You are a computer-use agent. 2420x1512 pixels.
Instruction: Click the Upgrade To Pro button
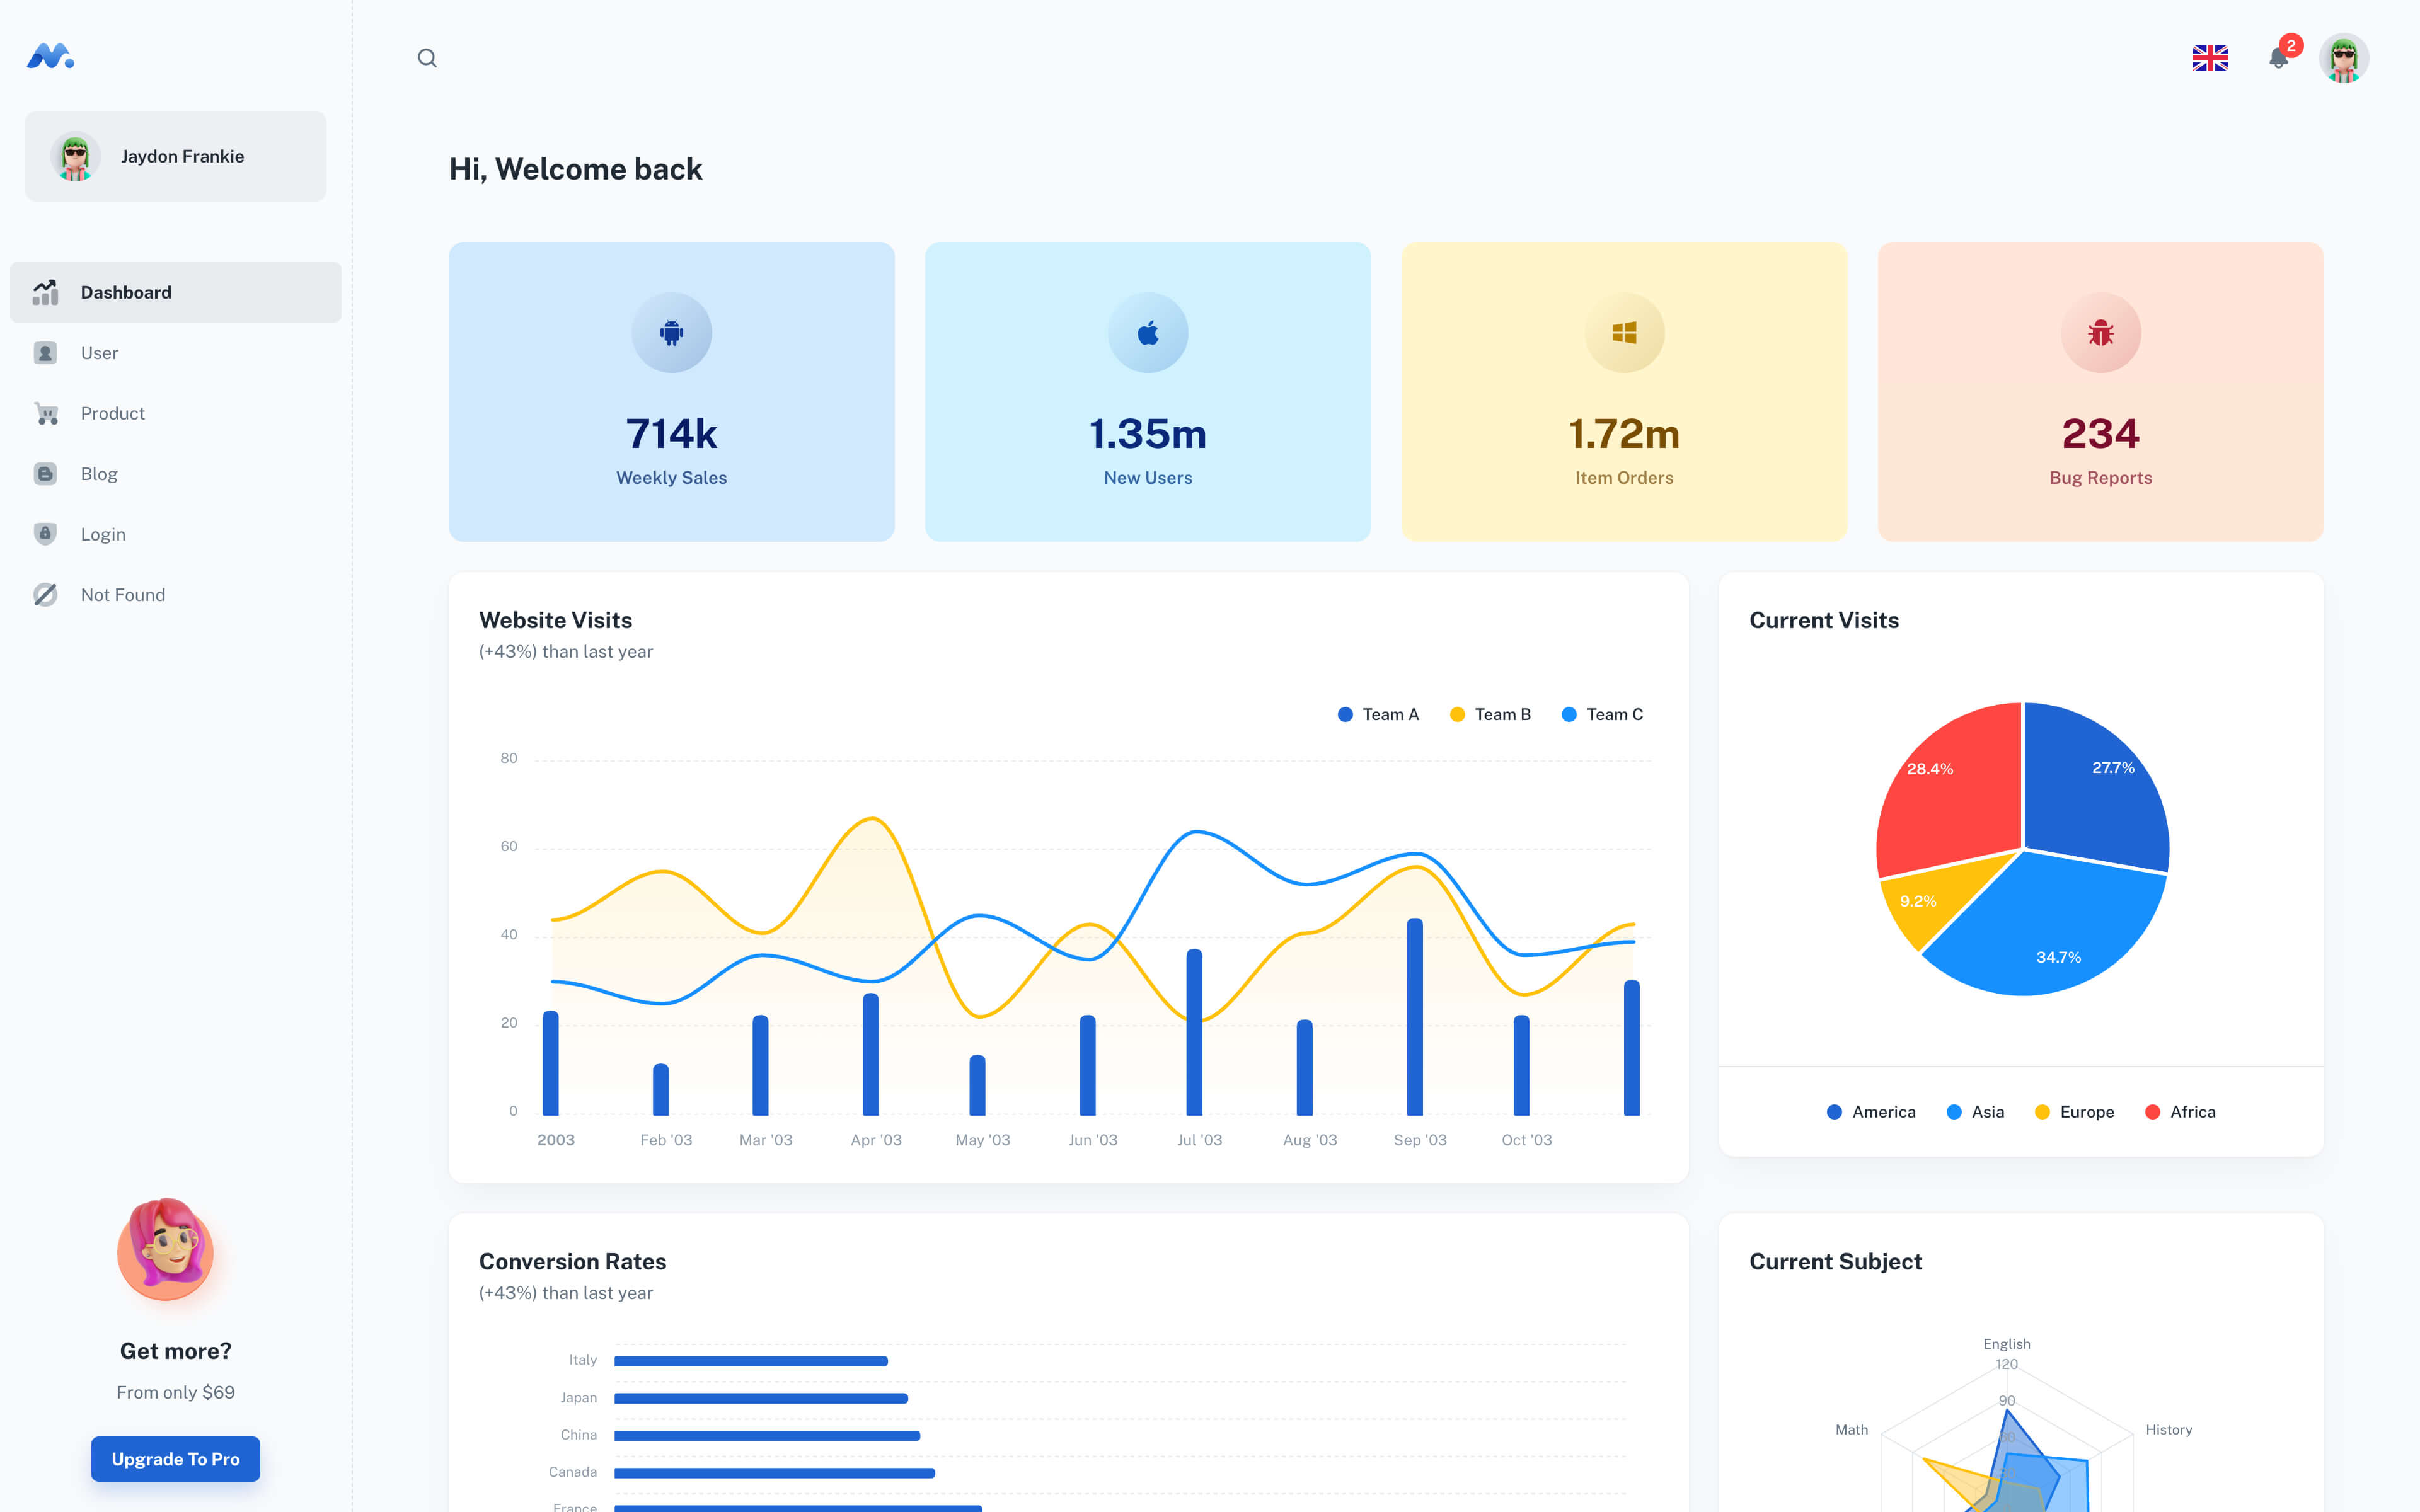coord(175,1459)
